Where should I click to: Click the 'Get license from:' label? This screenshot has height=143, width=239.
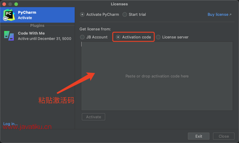click(x=95, y=29)
